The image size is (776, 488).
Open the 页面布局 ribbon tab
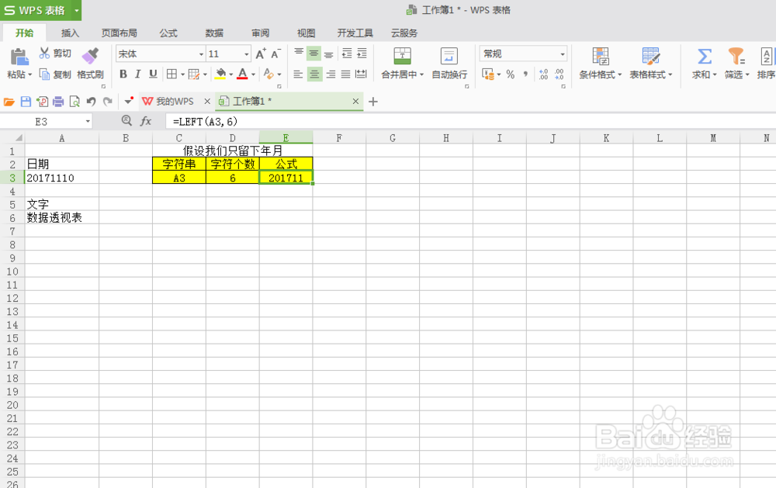[x=120, y=33]
